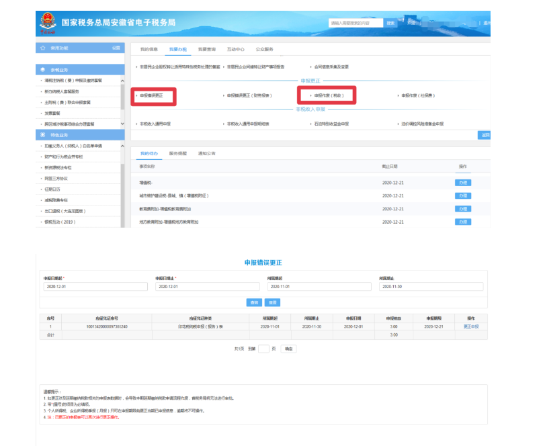
Task: Open 石油特别收益金申报 link
Action: coord(331,124)
